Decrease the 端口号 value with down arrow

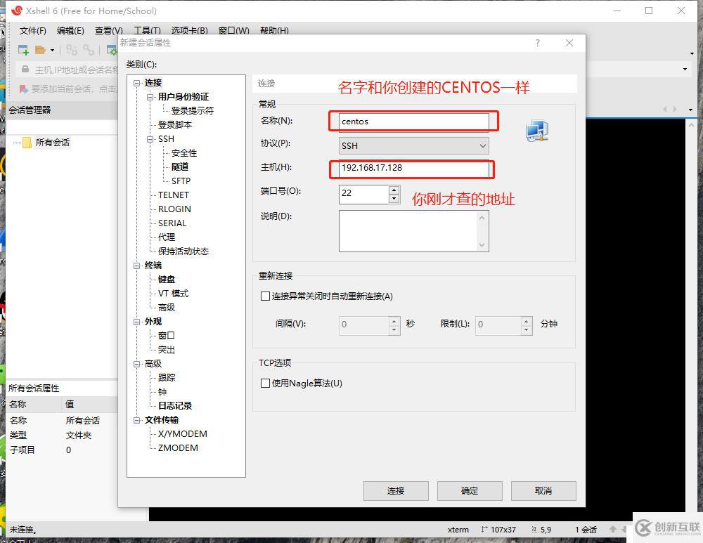click(394, 199)
